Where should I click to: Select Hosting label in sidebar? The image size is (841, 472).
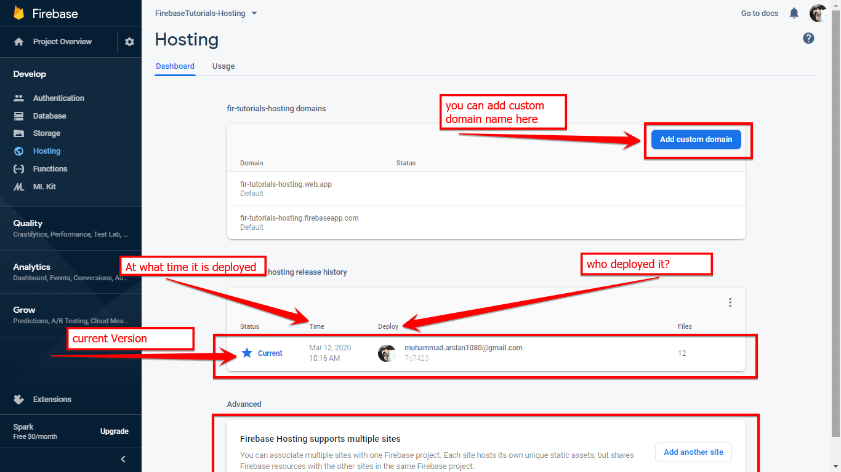point(47,151)
